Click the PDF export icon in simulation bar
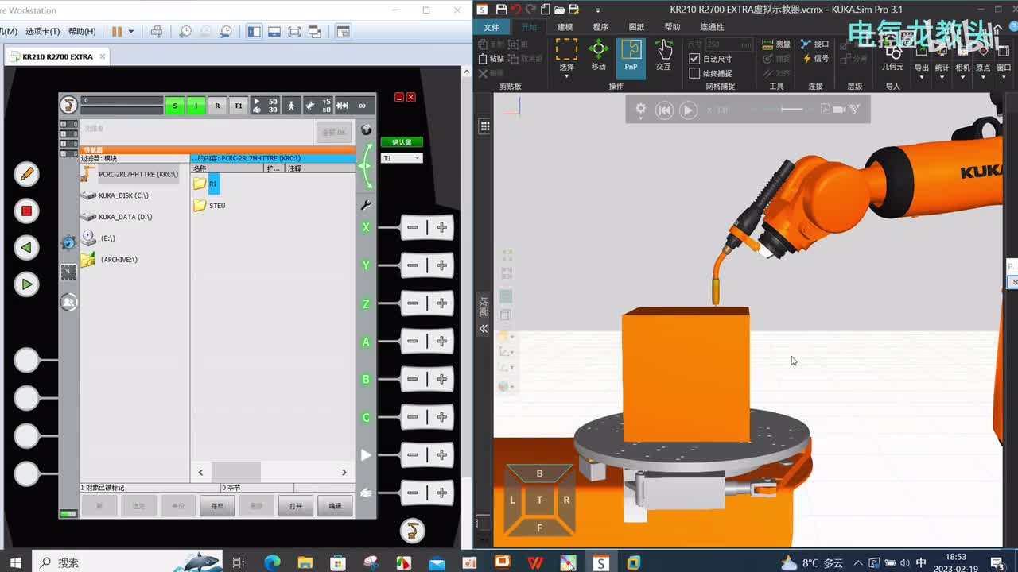 click(826, 110)
